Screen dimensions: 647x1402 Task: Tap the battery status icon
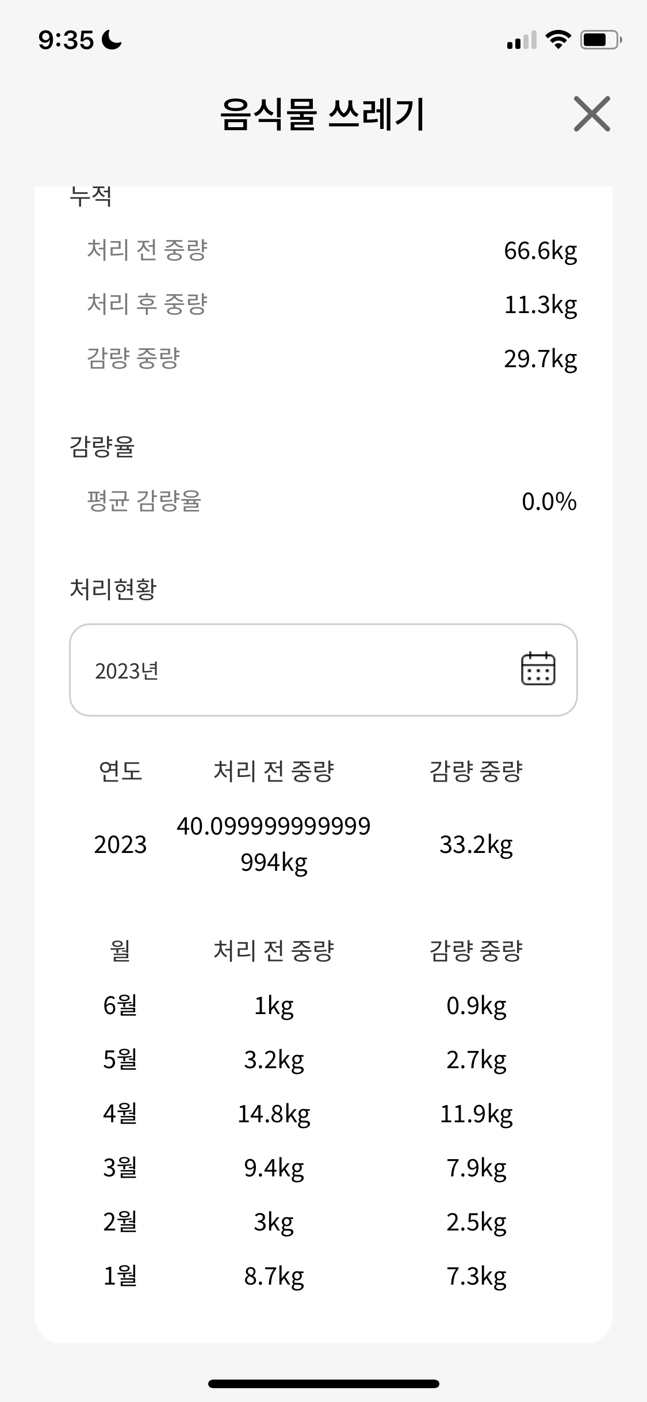[601, 40]
